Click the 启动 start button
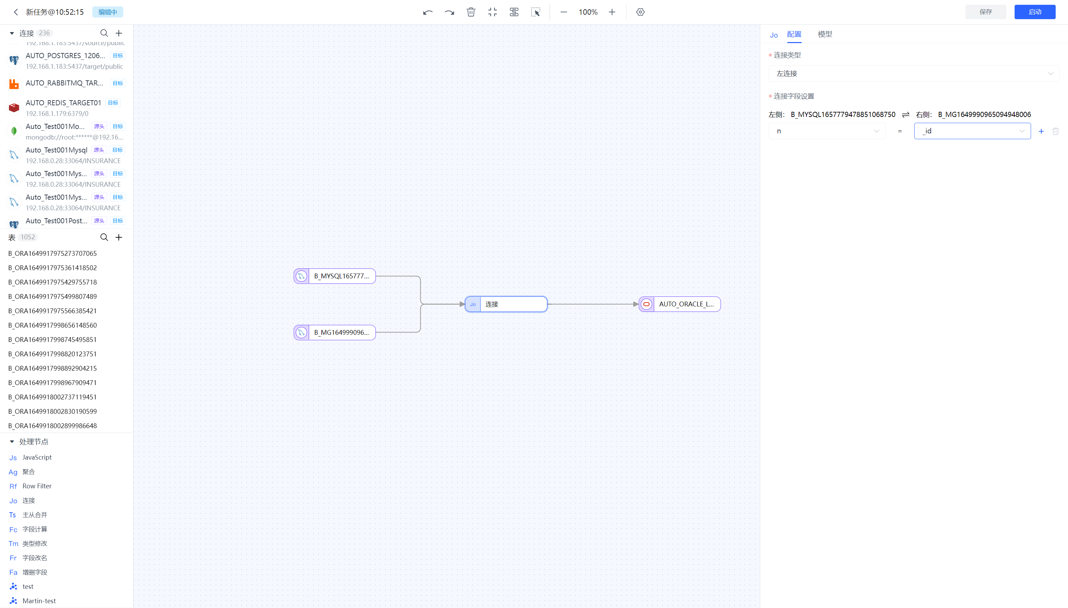 1034,12
